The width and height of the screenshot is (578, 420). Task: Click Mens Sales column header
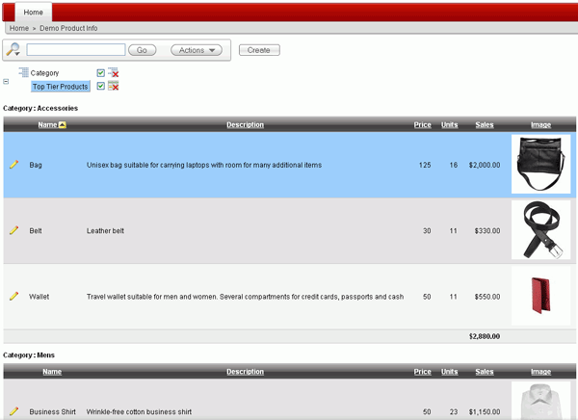tap(485, 372)
